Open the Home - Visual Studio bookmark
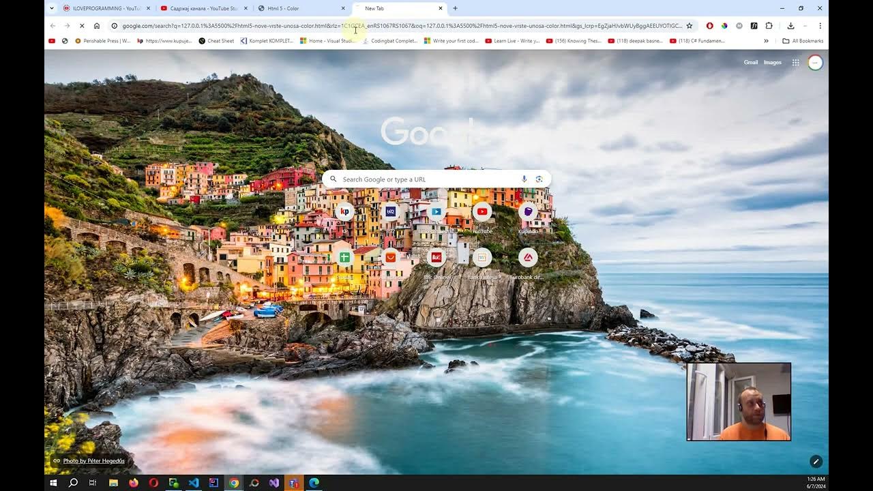 click(x=327, y=41)
